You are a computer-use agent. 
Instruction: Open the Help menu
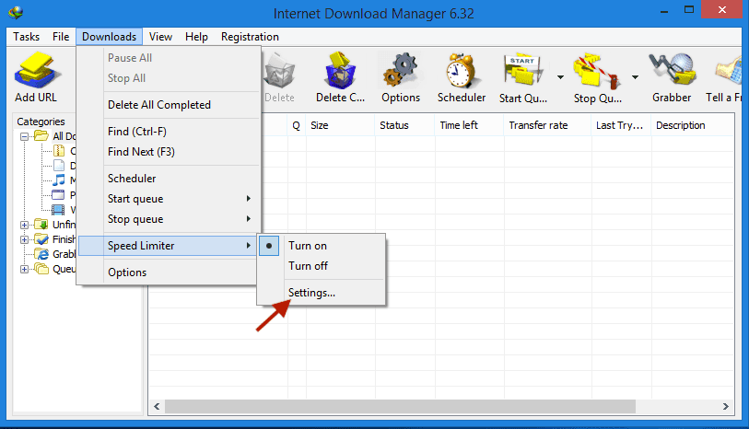click(196, 37)
